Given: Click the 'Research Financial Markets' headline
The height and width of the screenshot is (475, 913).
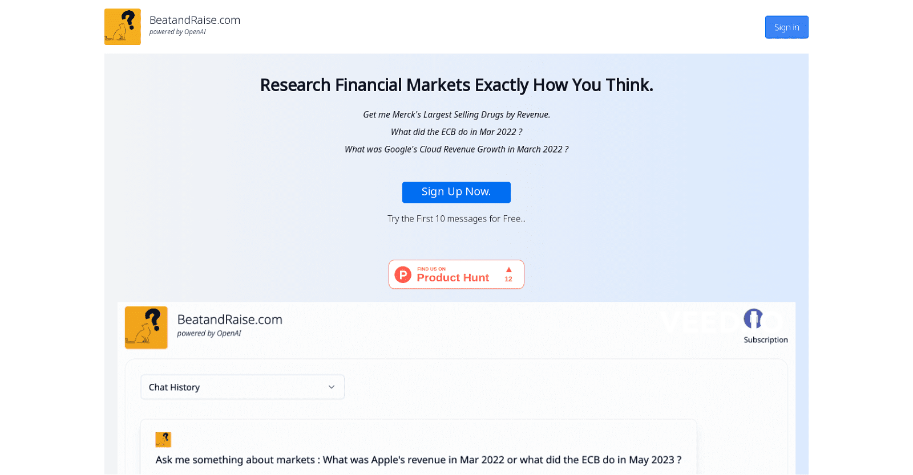Looking at the screenshot, I should click(x=457, y=85).
